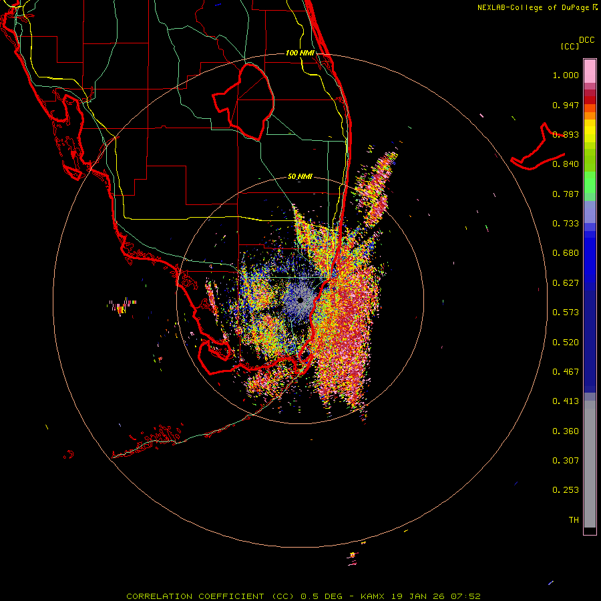This screenshot has height=601, width=601.
Task: Select the 0.893 scale value
Action: point(566,134)
